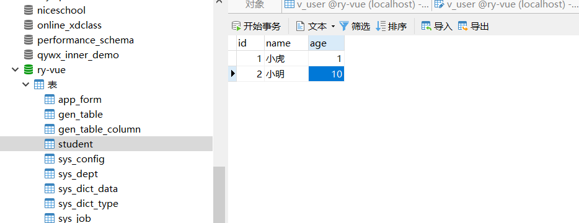Screen dimensions: 579x223
Task: Select the cell 小虎
Action: pyautogui.click(x=286, y=58)
